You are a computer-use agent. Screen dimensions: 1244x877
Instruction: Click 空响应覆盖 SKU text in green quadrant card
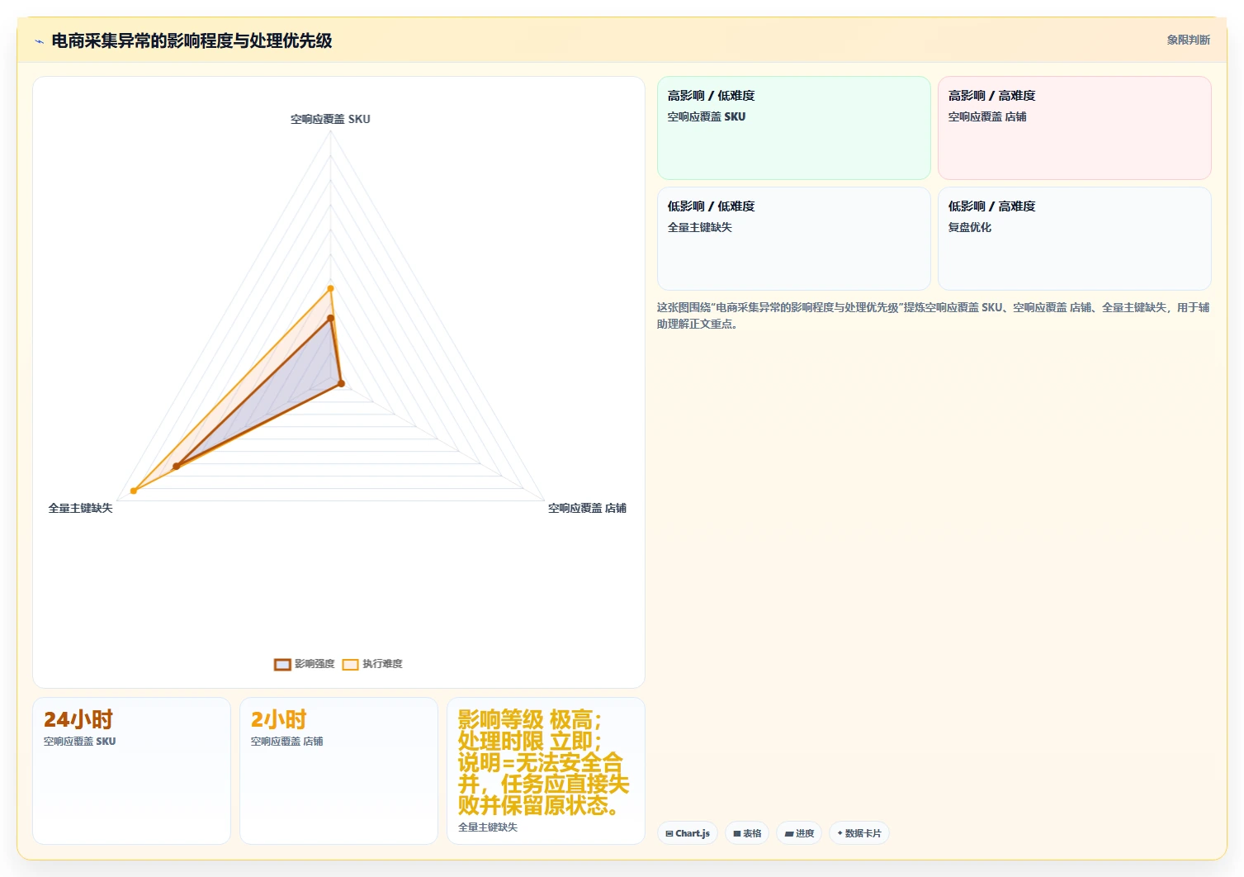click(x=707, y=116)
